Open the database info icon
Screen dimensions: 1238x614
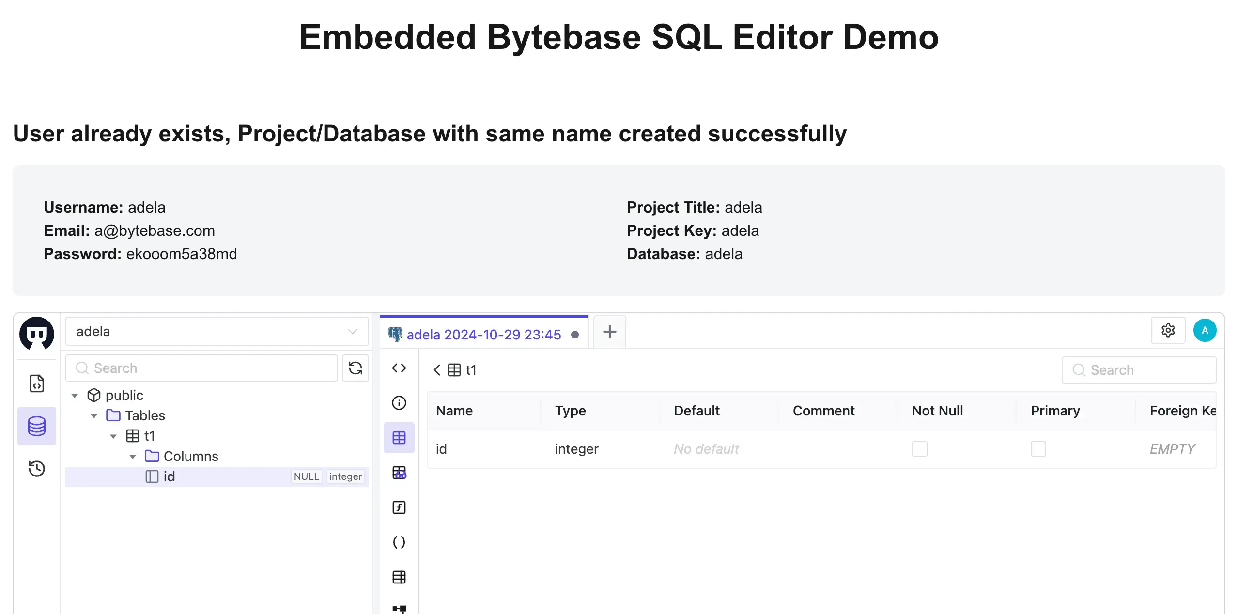[x=399, y=403]
